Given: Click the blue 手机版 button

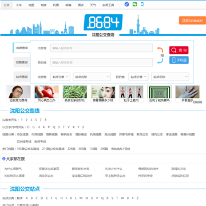Looking at the screenshot, I should (x=179, y=60).
